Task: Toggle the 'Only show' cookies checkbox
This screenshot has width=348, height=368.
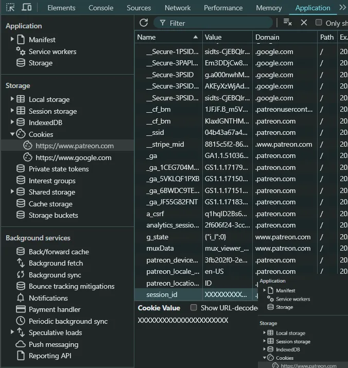Action: (x=319, y=23)
